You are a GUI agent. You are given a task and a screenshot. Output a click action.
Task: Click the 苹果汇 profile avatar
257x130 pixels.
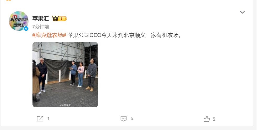pos(19,21)
